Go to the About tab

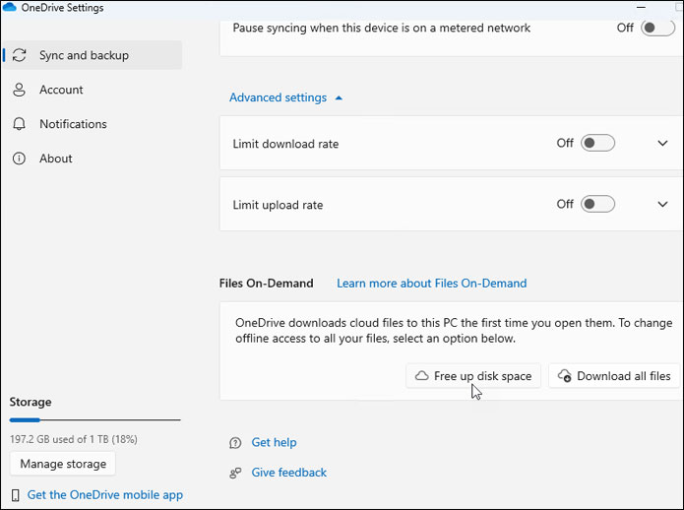(x=93, y=159)
